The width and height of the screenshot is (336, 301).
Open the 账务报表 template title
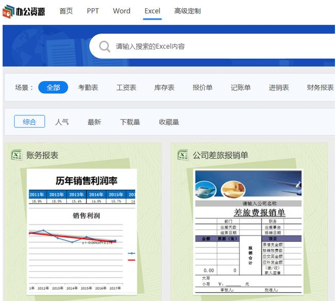point(42,155)
